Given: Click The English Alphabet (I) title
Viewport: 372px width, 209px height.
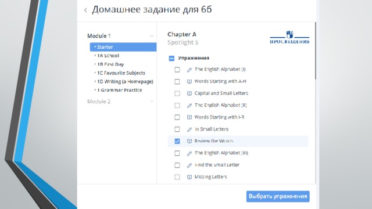Looking at the screenshot, I should (x=220, y=69).
